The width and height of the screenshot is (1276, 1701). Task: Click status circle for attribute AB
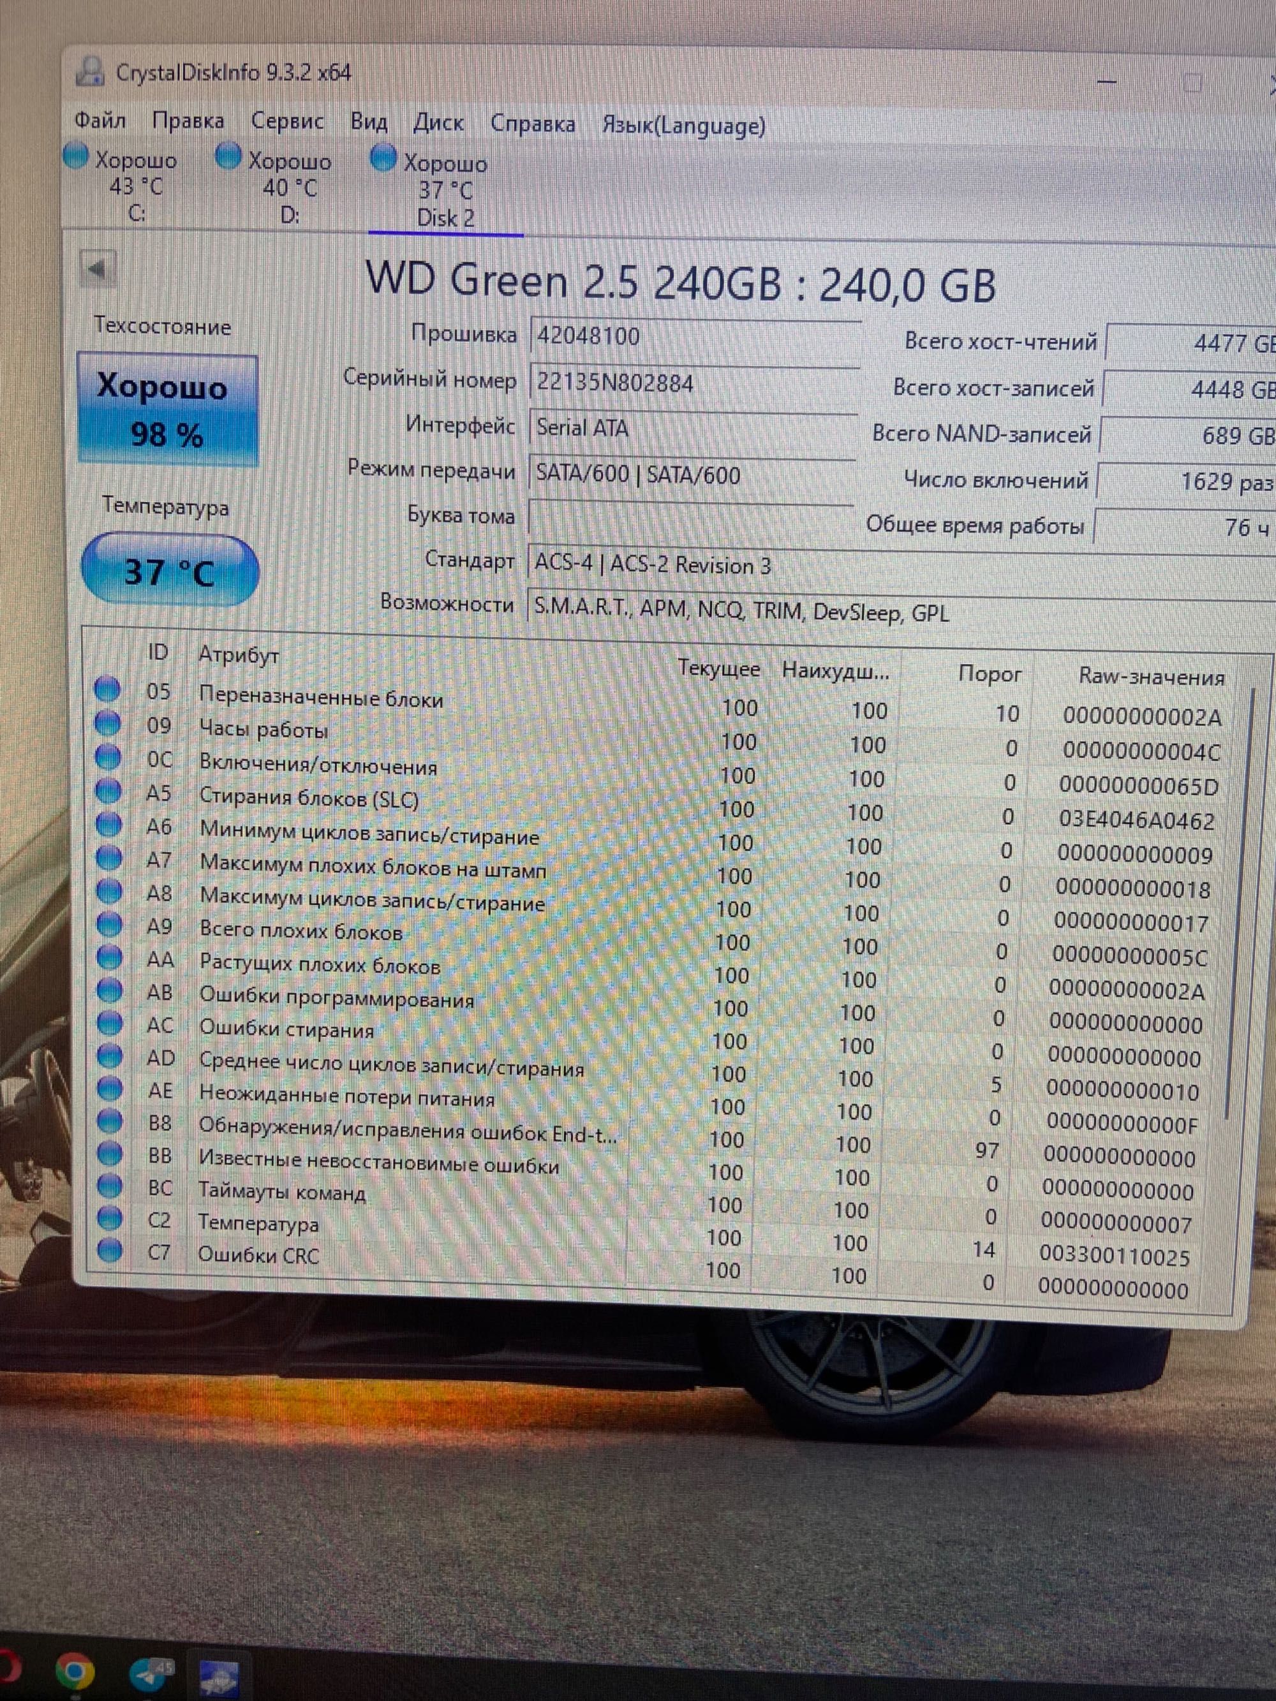click(108, 990)
